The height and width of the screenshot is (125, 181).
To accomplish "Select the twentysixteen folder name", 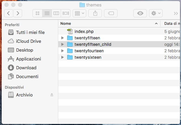I will coord(88,57).
